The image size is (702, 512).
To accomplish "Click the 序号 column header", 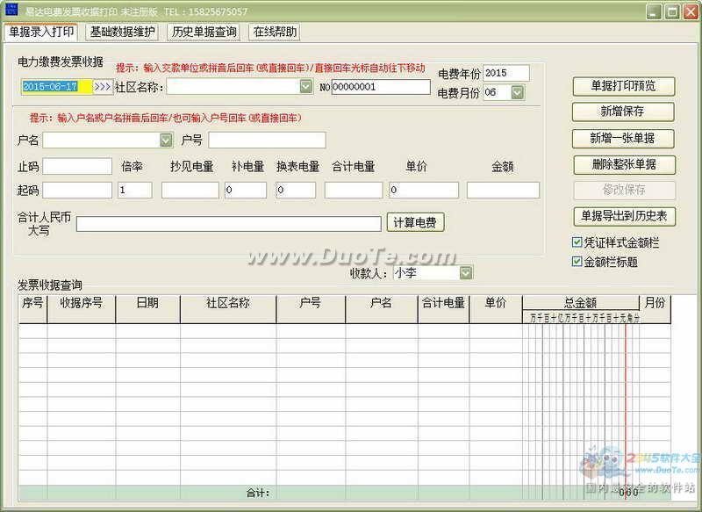I will click(32, 308).
